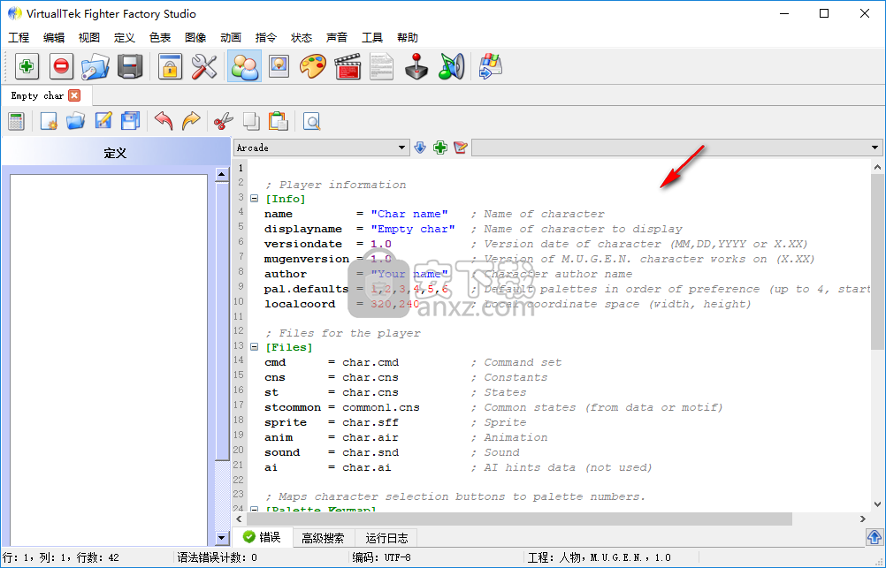
Task: Click the green plus new project icon
Action: point(27,66)
